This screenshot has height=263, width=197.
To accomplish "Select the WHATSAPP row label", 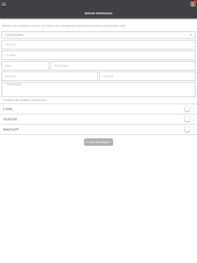I will [11, 130].
